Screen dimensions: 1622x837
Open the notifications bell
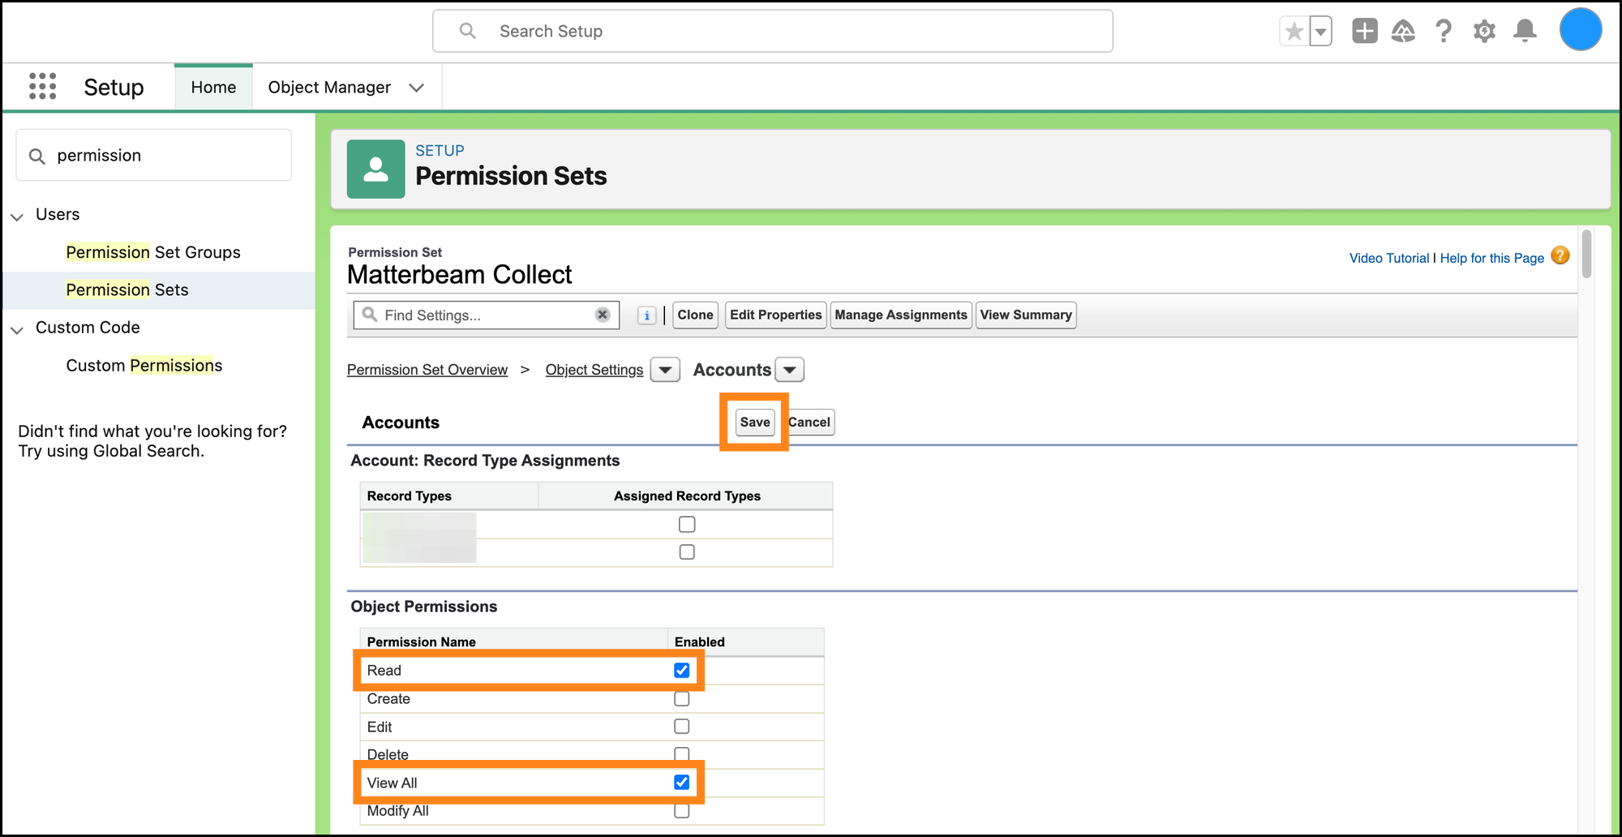pyautogui.click(x=1525, y=32)
